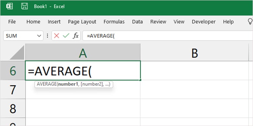Viewport: 253px width, 126px height.
Task: Select the View tab
Action: (179, 22)
